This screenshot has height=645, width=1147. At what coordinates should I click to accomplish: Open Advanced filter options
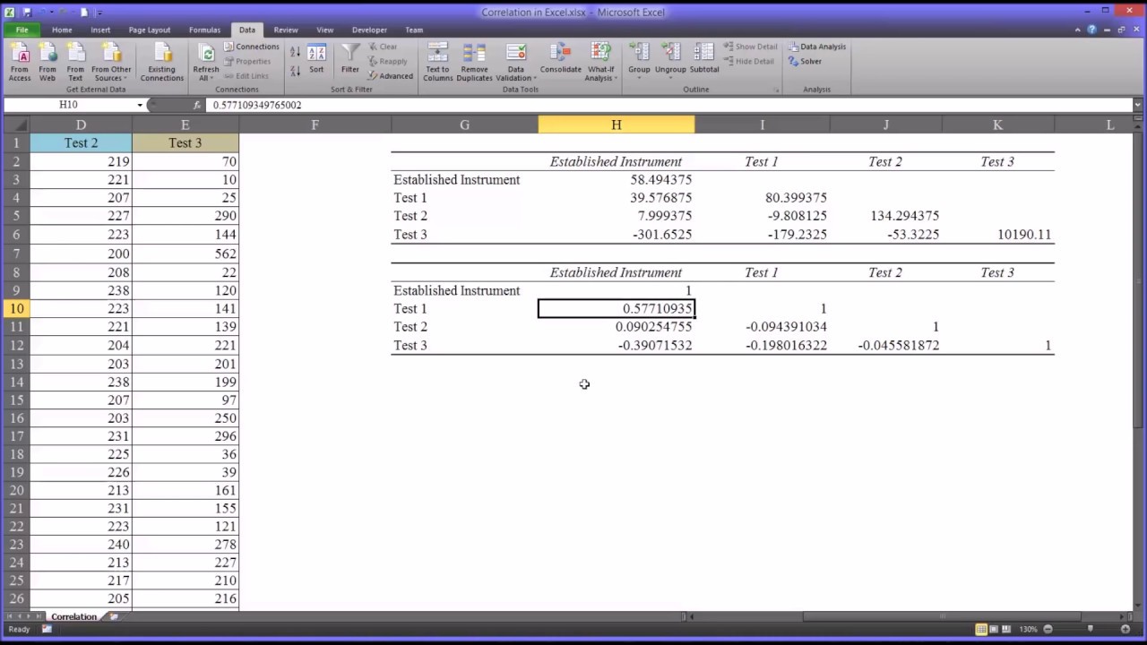coord(391,76)
